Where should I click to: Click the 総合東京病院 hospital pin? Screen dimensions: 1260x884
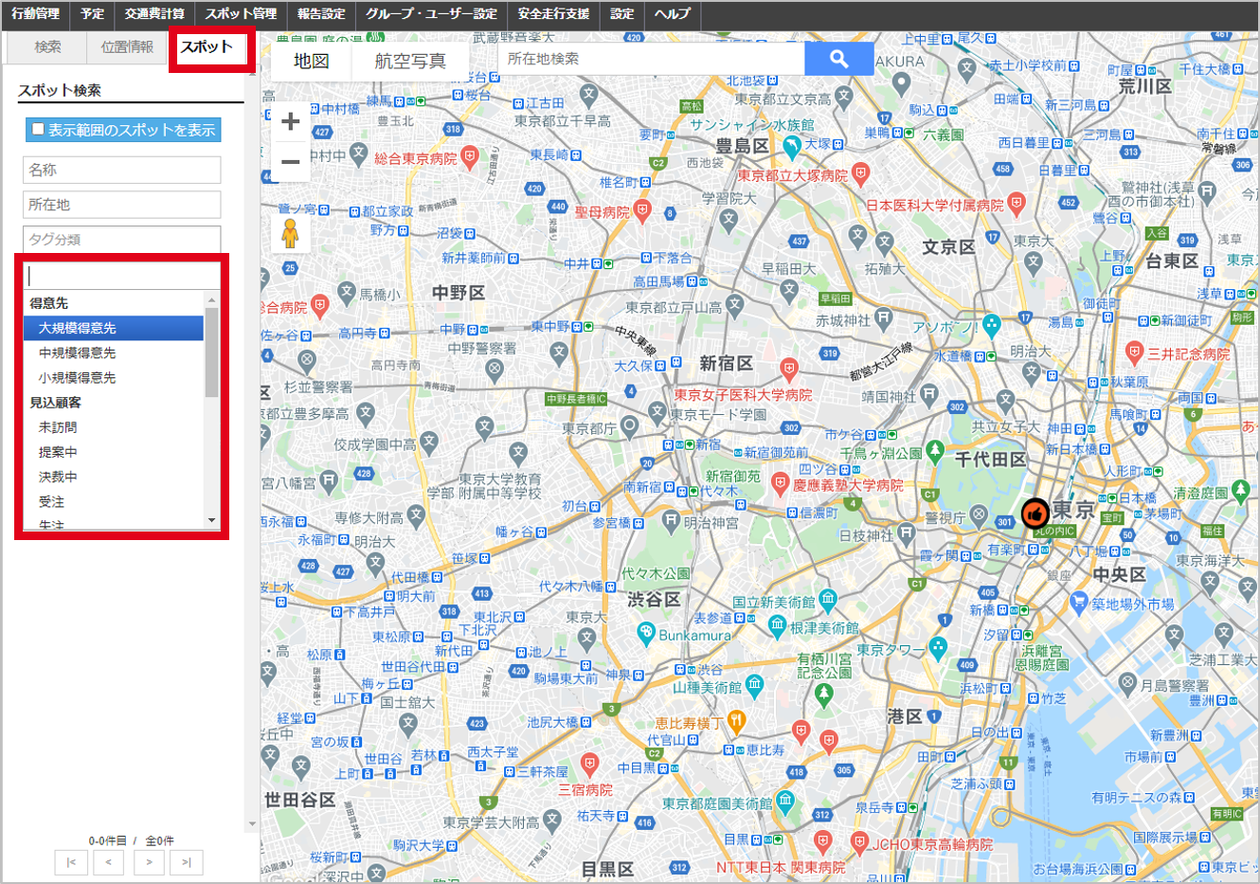click(470, 157)
